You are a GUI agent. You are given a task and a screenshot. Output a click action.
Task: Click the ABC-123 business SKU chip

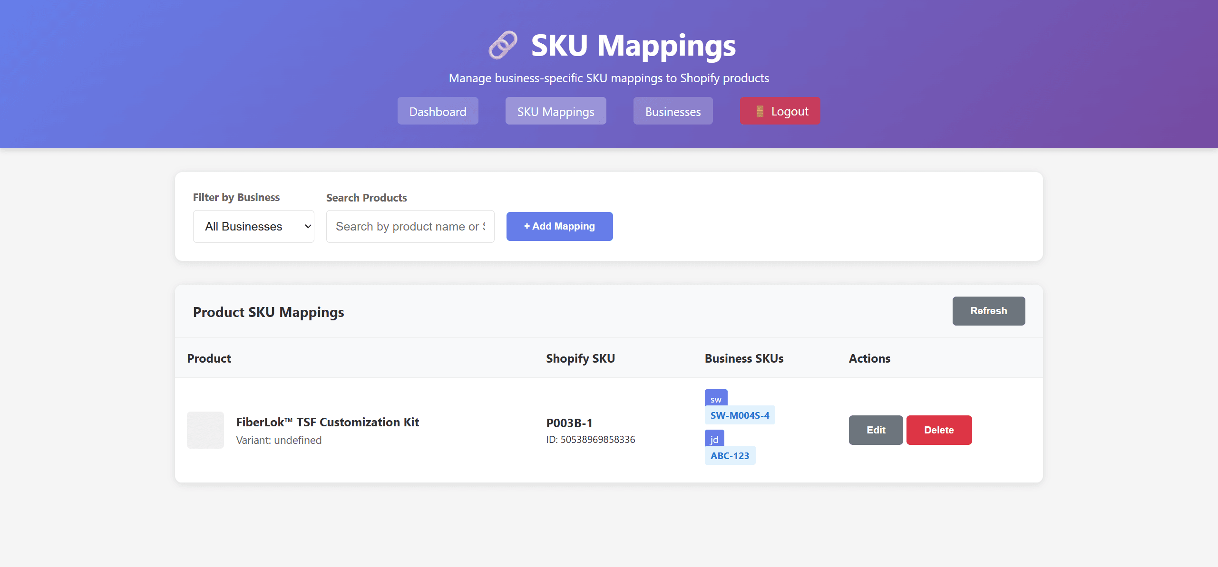pos(730,456)
